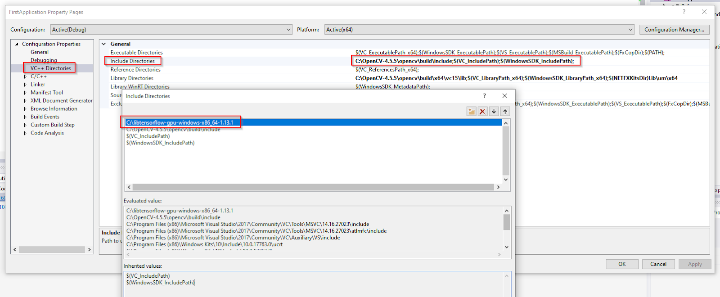Screen dimensions: 720x297
Task: Expand the Custom Build Step node
Action: (25, 125)
